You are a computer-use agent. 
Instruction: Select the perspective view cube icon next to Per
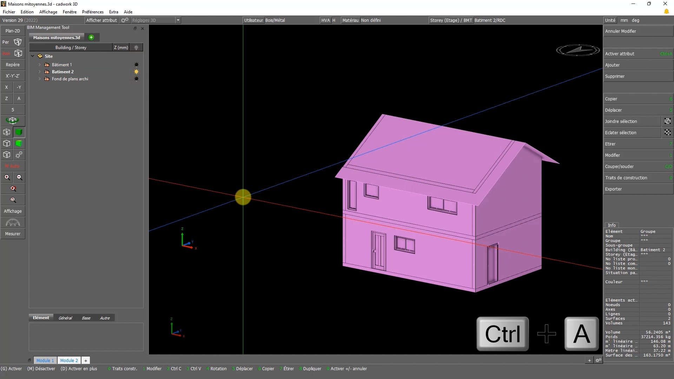[18, 42]
